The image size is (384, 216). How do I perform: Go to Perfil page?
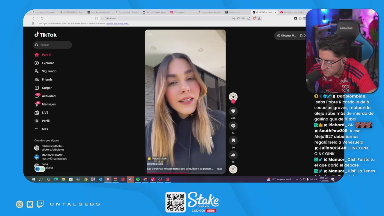click(x=42, y=121)
